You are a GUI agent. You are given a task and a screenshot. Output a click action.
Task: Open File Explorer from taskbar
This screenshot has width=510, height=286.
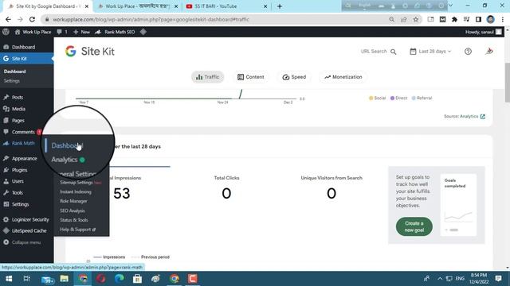click(x=65, y=279)
